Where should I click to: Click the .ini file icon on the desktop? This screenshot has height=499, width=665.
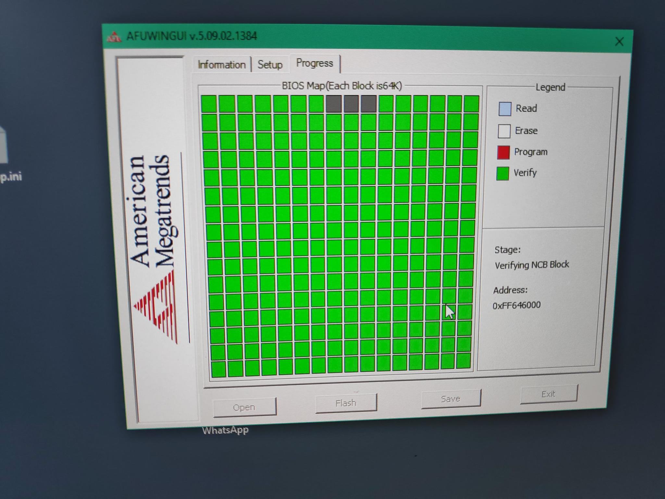coord(3,145)
